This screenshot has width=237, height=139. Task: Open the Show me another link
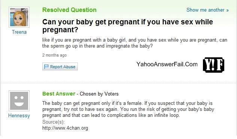[207, 10]
